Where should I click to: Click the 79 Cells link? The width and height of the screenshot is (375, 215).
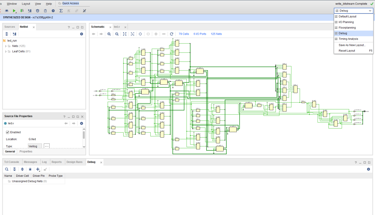click(184, 34)
